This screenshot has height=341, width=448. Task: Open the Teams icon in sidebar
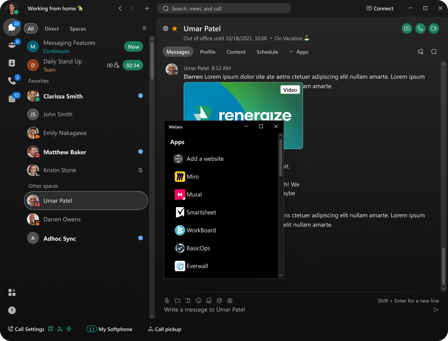tap(12, 45)
